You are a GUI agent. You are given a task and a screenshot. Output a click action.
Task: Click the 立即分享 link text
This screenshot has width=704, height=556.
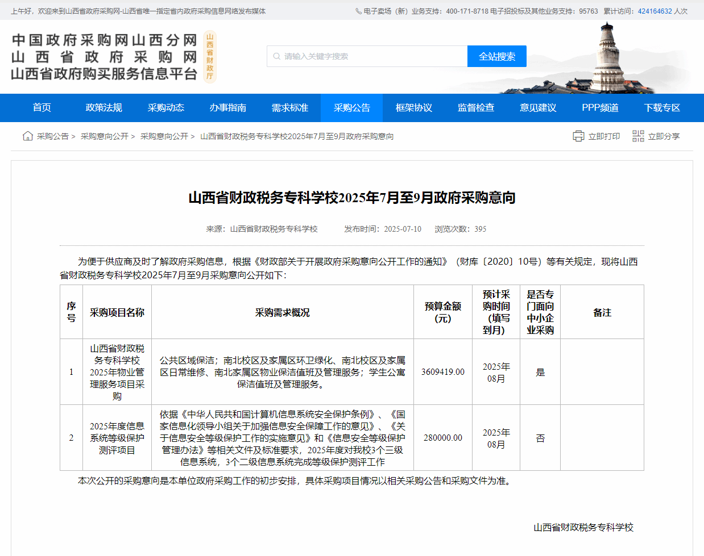pyautogui.click(x=664, y=136)
